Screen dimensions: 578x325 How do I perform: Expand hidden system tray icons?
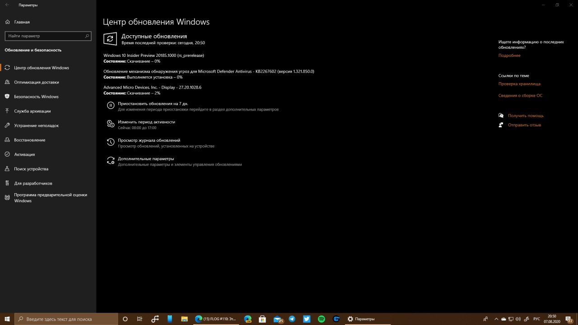(x=496, y=319)
